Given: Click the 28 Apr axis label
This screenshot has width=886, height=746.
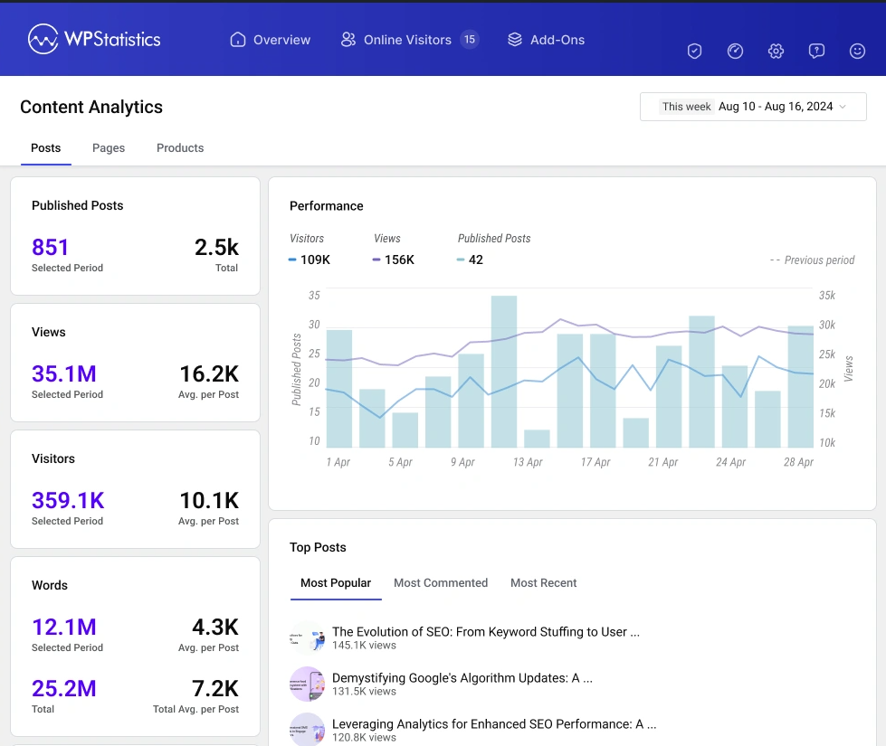Looking at the screenshot, I should pyautogui.click(x=798, y=462).
